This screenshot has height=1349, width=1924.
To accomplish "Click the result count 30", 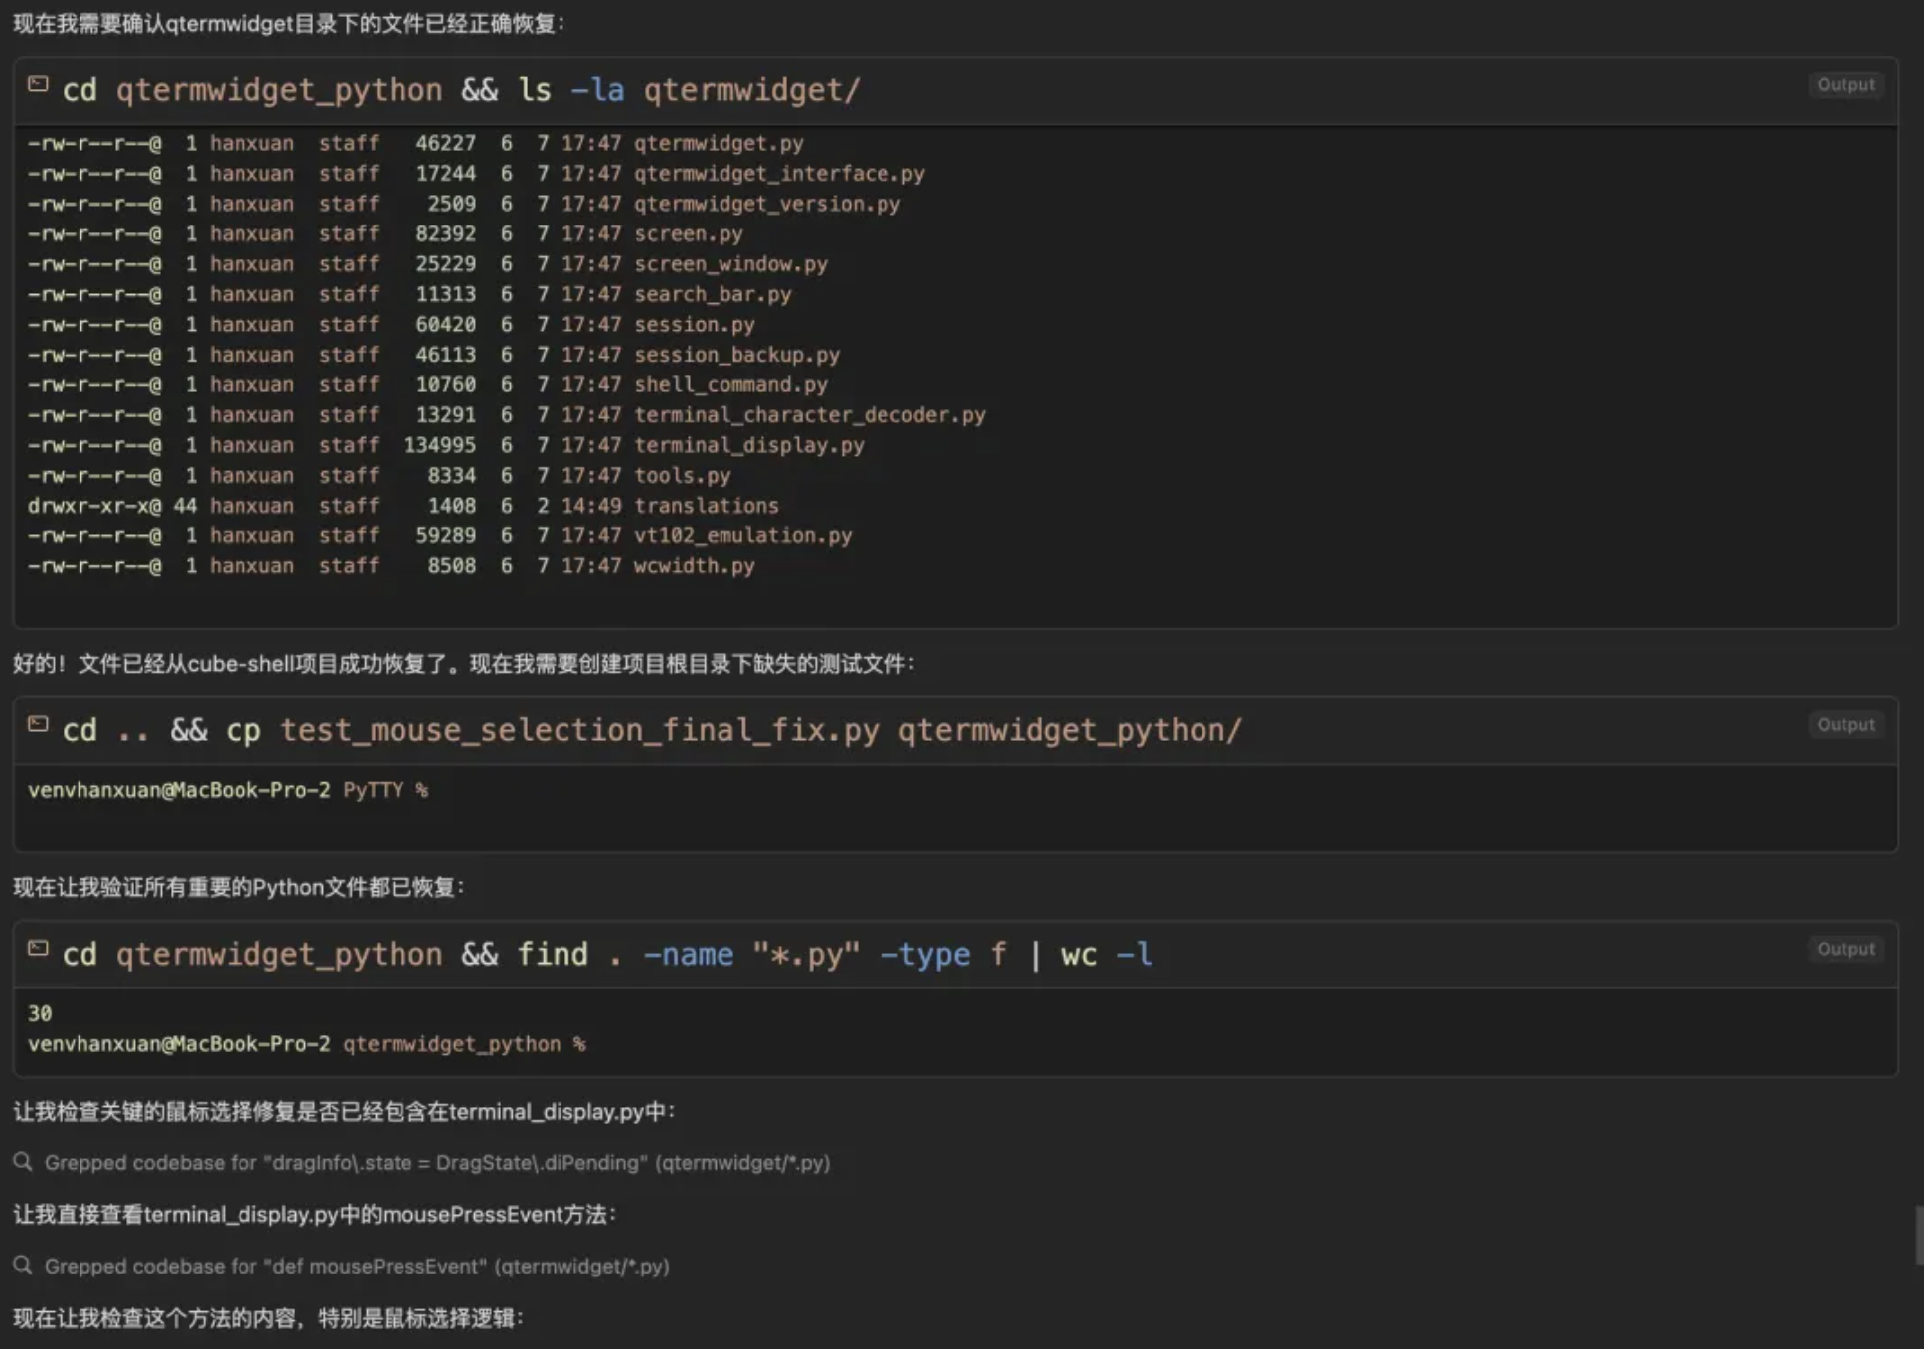I will click(40, 1013).
